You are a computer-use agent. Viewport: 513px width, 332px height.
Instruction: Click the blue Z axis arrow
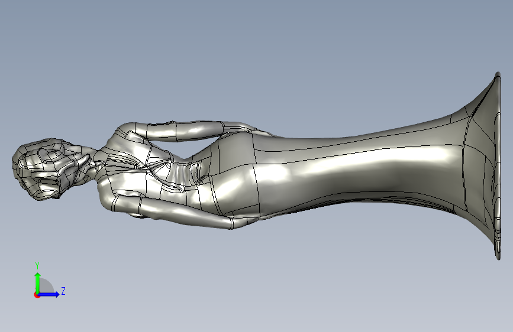click(x=49, y=294)
